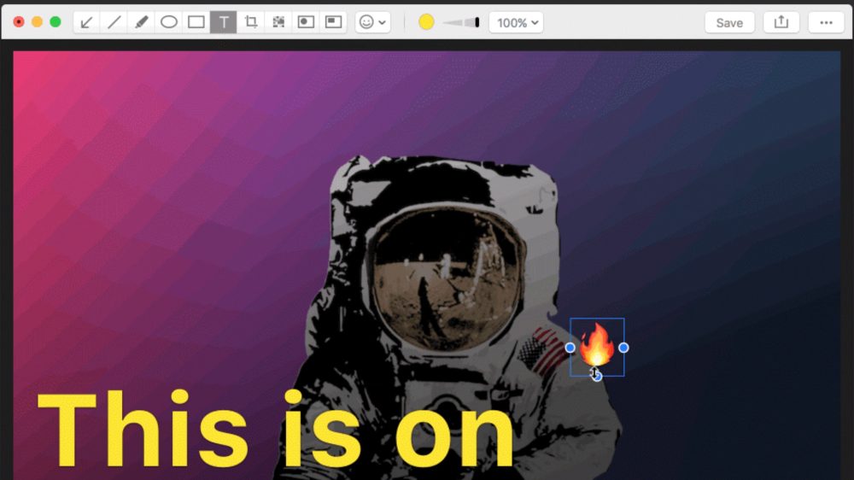This screenshot has height=480, width=854.
Task: Choose the Ellipse shape tool
Action: click(x=169, y=22)
